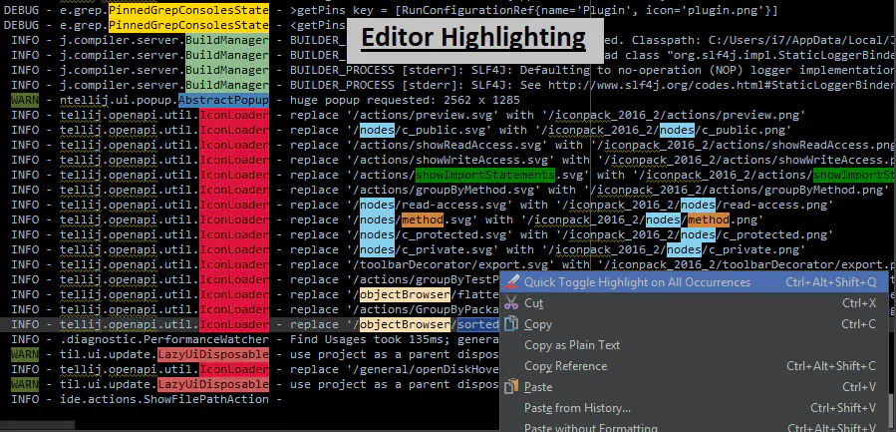The height and width of the screenshot is (432, 896).
Task: Choose Paste without Formatting
Action: tap(591, 427)
